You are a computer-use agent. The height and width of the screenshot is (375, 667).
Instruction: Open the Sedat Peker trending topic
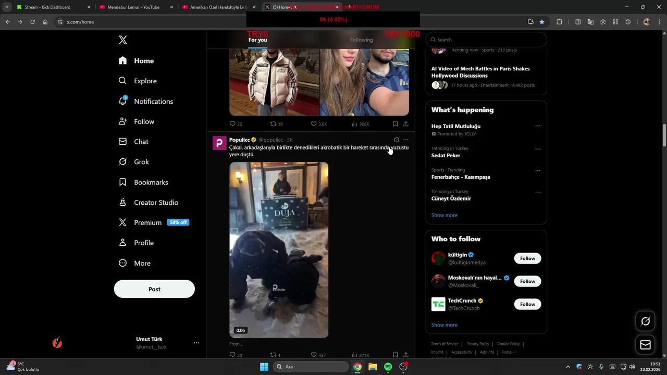click(446, 155)
